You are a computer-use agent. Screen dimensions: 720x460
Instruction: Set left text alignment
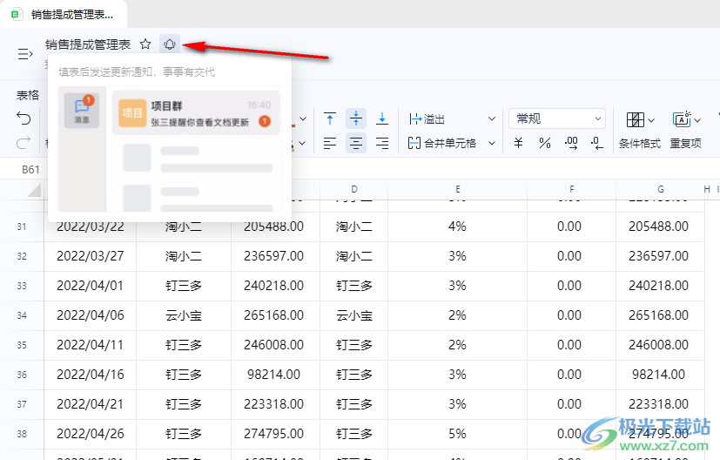[330, 143]
